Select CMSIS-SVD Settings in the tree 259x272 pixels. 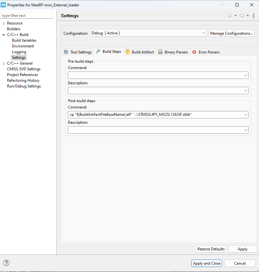pyautogui.click(x=24, y=69)
